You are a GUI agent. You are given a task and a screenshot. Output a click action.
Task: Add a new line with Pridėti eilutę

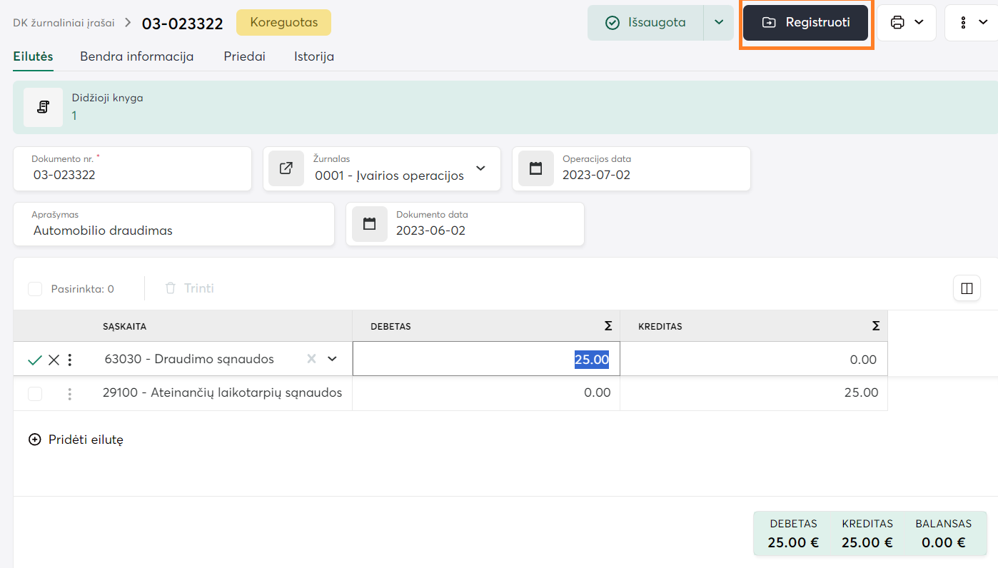pos(76,440)
